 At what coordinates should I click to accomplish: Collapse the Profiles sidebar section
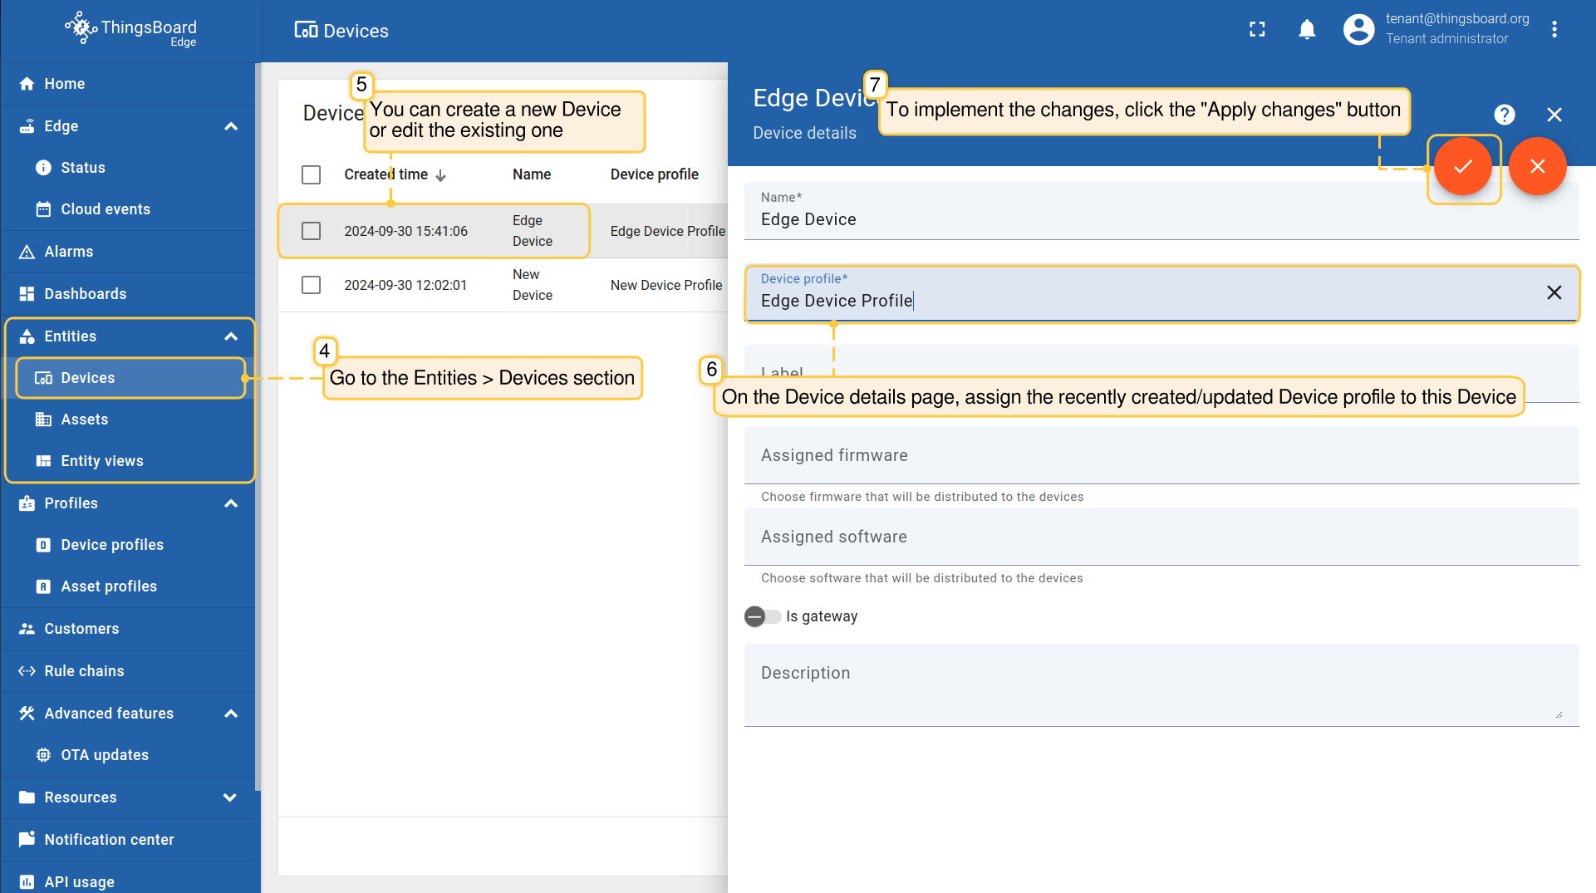(x=231, y=503)
